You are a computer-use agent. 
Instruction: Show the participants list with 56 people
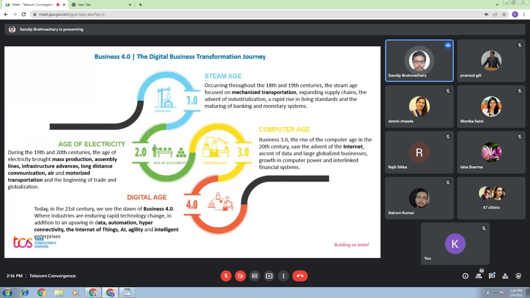click(479, 276)
